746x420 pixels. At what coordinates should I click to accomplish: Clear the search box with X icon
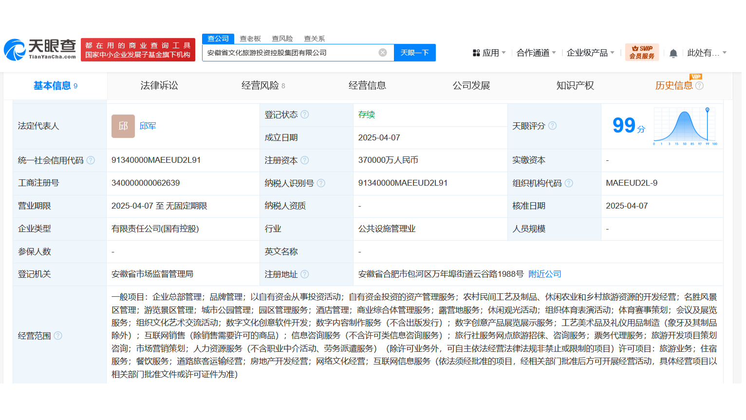tap(383, 53)
